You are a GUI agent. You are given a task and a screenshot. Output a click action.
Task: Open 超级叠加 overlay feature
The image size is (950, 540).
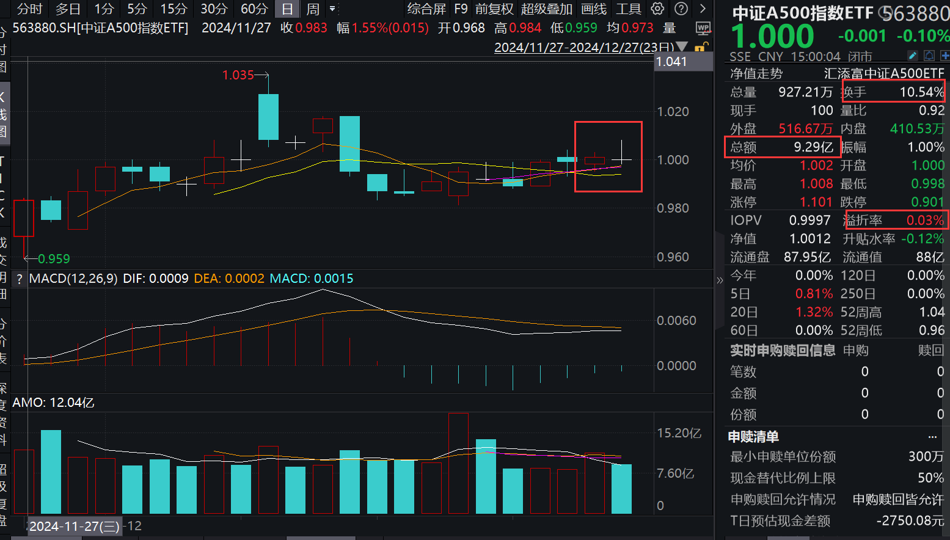(547, 9)
